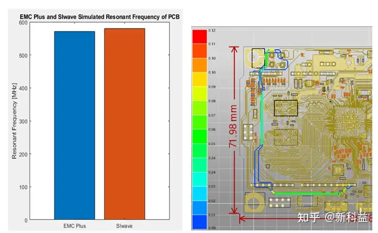
Task: Click the 500 tick value on y-axis
Action: pos(23,56)
